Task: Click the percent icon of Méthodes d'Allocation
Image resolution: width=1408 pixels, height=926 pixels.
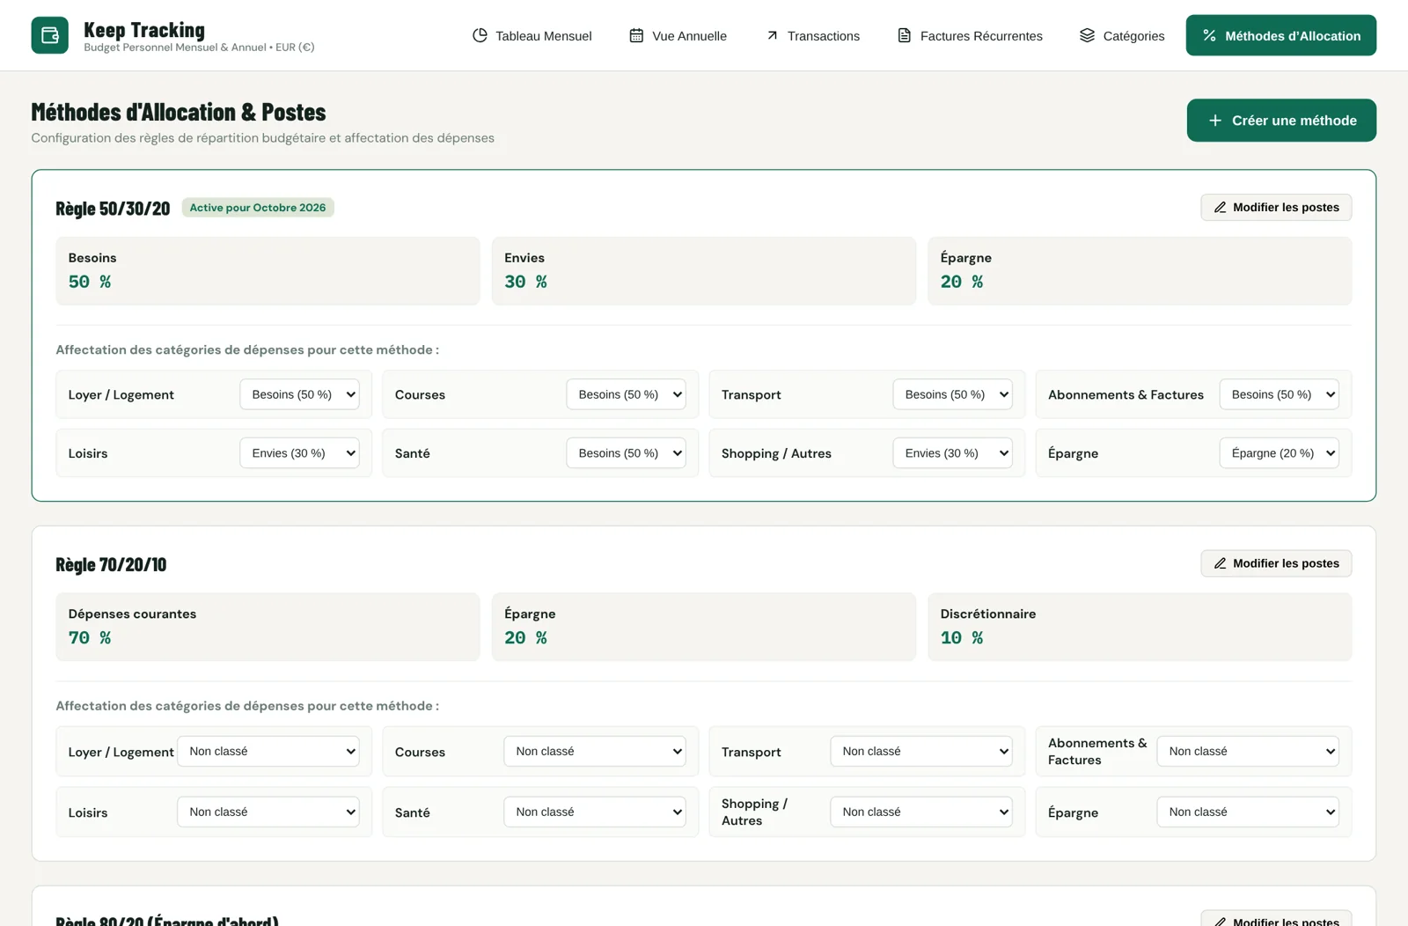Action: tap(1209, 35)
